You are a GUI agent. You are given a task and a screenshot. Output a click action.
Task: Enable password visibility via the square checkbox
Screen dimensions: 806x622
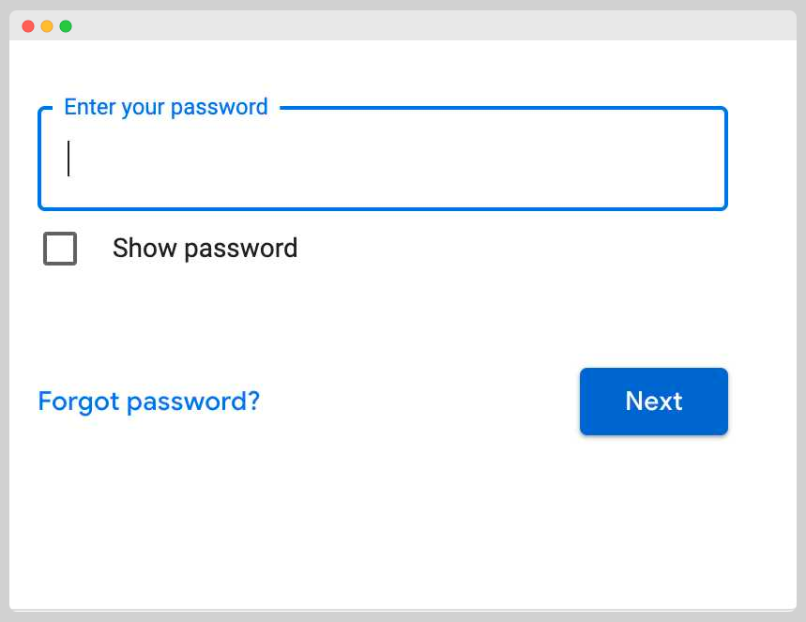click(x=60, y=249)
